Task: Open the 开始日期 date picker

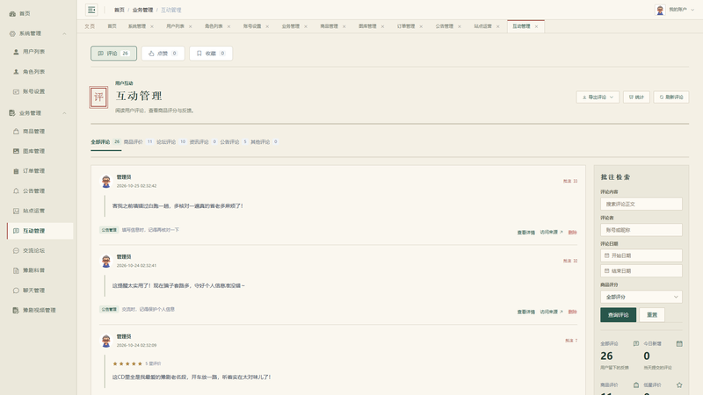Action: pyautogui.click(x=641, y=255)
